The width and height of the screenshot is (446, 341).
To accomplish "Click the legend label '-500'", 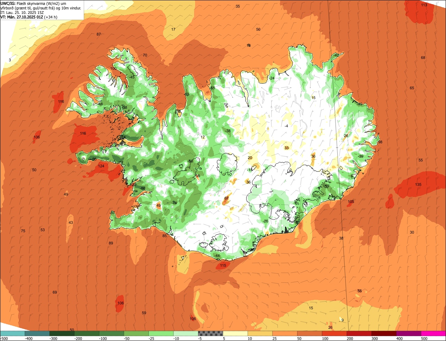I will point(4,339).
